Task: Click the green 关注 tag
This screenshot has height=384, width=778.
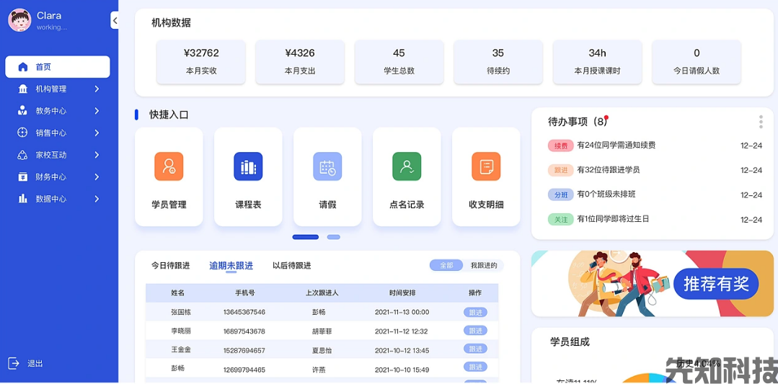Action: pyautogui.click(x=561, y=220)
